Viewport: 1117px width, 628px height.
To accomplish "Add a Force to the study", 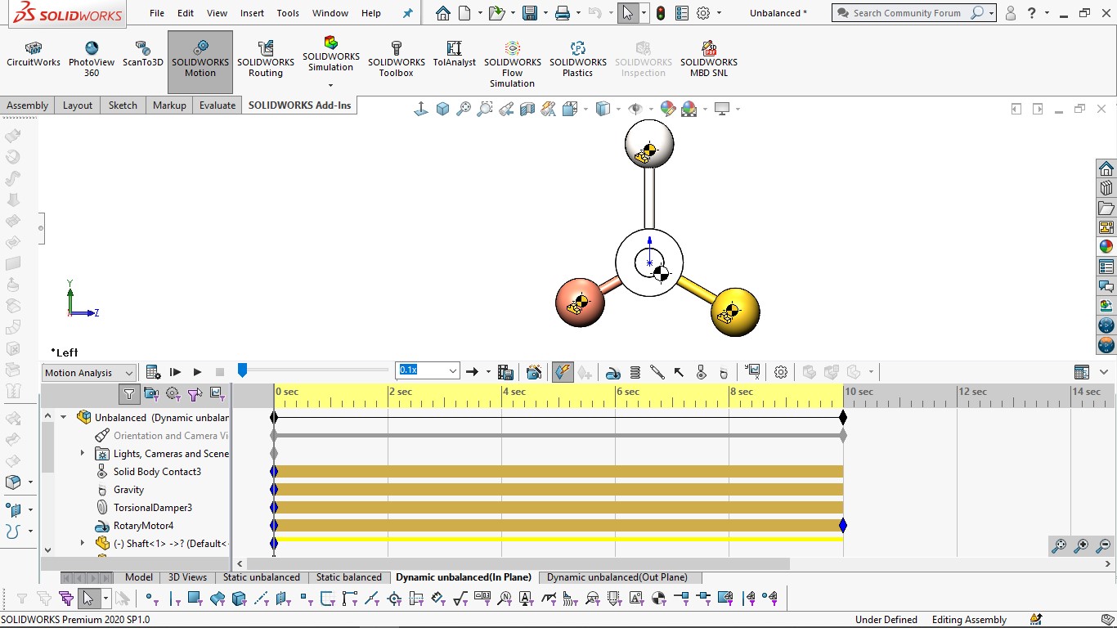I will click(x=679, y=373).
